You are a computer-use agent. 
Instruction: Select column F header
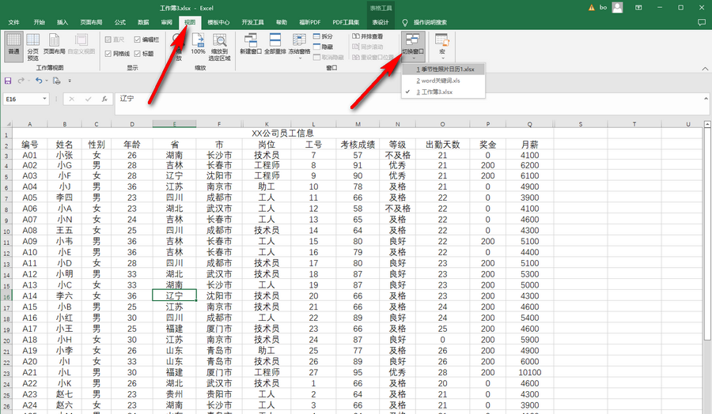click(218, 124)
